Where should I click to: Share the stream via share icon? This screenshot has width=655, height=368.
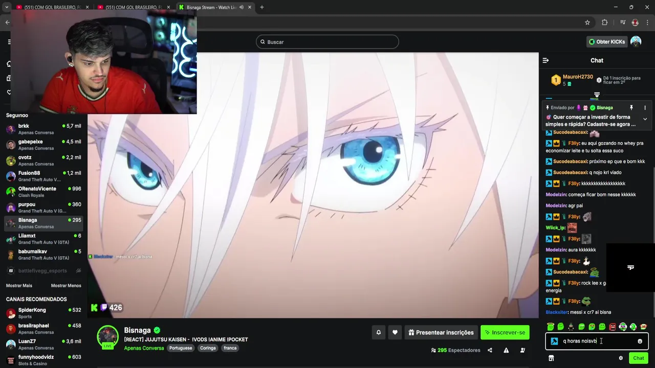(490, 350)
